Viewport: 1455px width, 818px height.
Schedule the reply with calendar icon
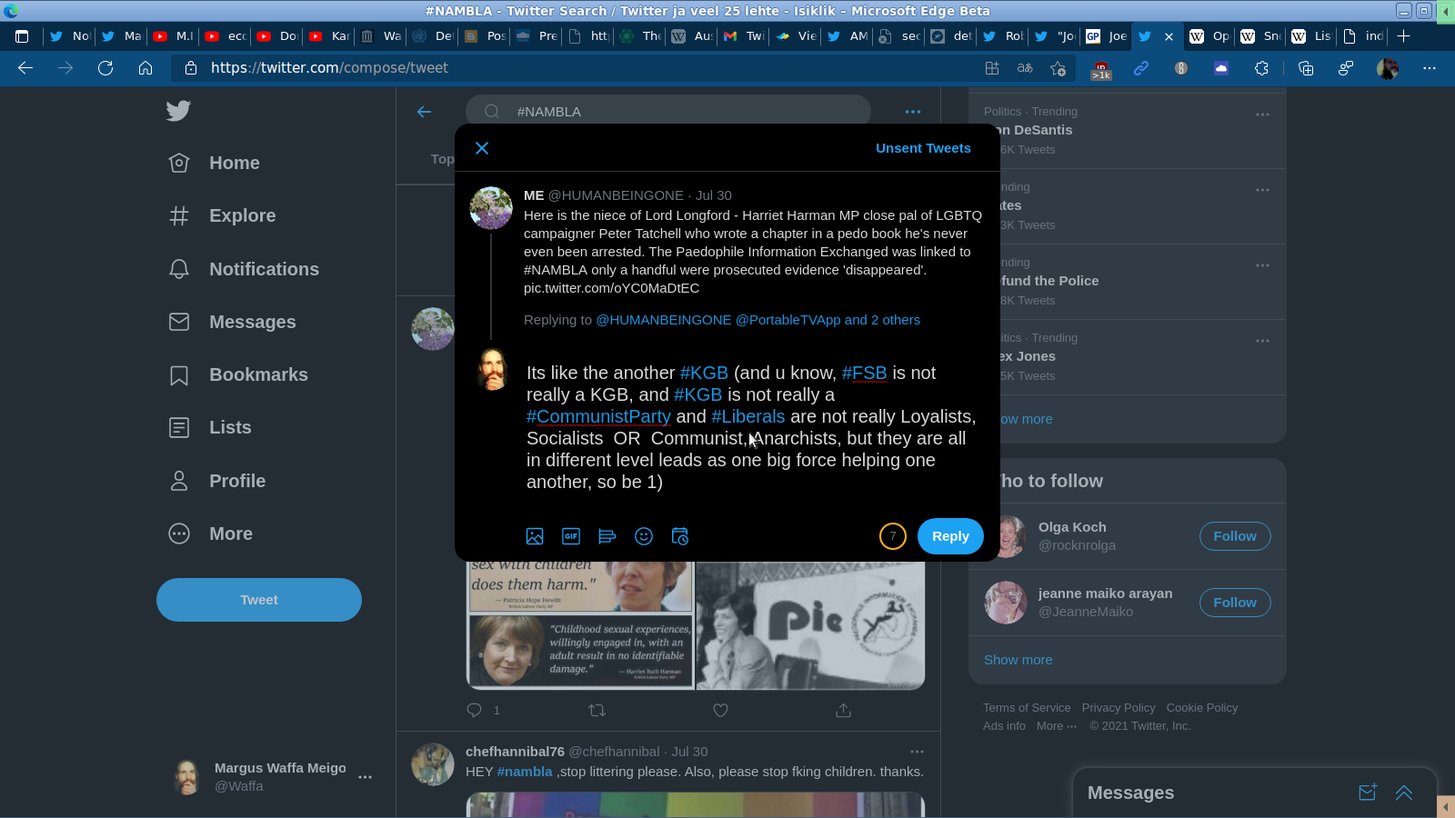[680, 536]
